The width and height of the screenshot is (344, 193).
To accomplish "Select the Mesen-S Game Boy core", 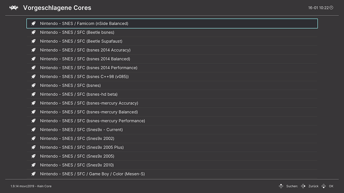I will [92, 174].
